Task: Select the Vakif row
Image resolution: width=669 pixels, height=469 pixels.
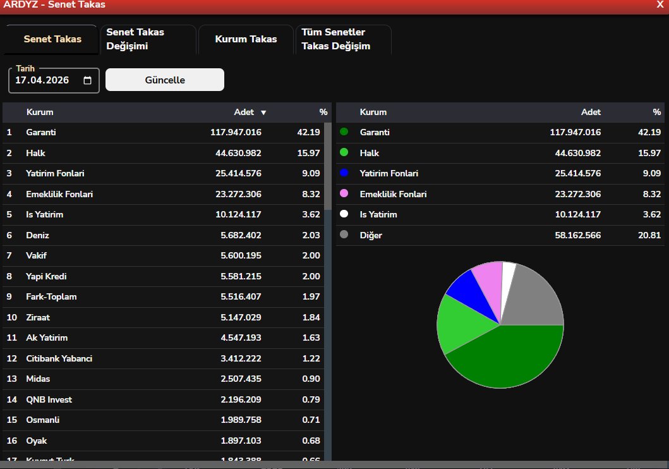Action: point(163,255)
